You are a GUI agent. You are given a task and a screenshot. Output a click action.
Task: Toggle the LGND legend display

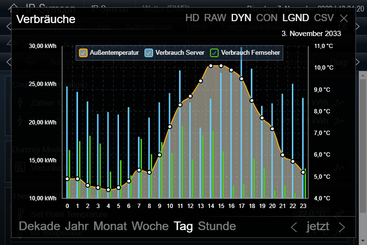[296, 18]
